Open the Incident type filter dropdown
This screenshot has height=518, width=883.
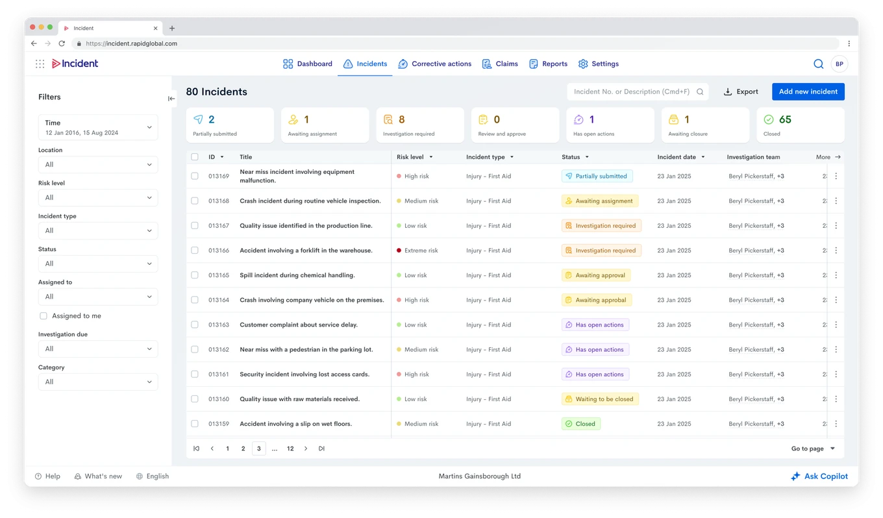[98, 230]
